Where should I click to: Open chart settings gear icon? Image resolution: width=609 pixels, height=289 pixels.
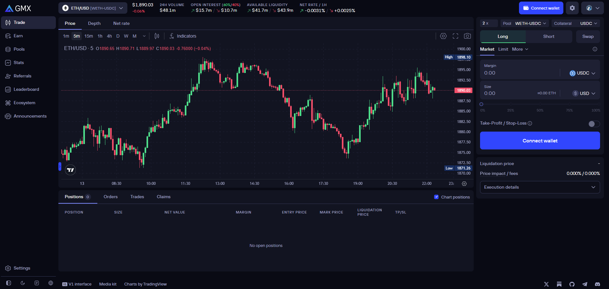point(443,36)
